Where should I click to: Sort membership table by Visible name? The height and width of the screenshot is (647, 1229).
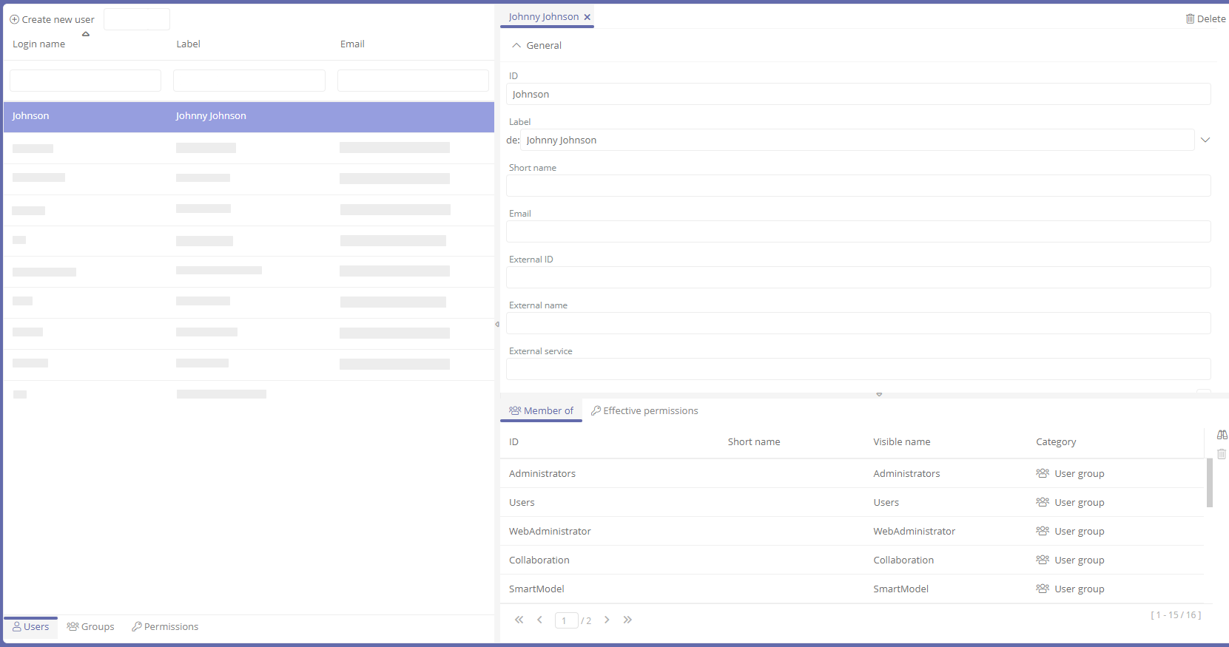click(902, 442)
